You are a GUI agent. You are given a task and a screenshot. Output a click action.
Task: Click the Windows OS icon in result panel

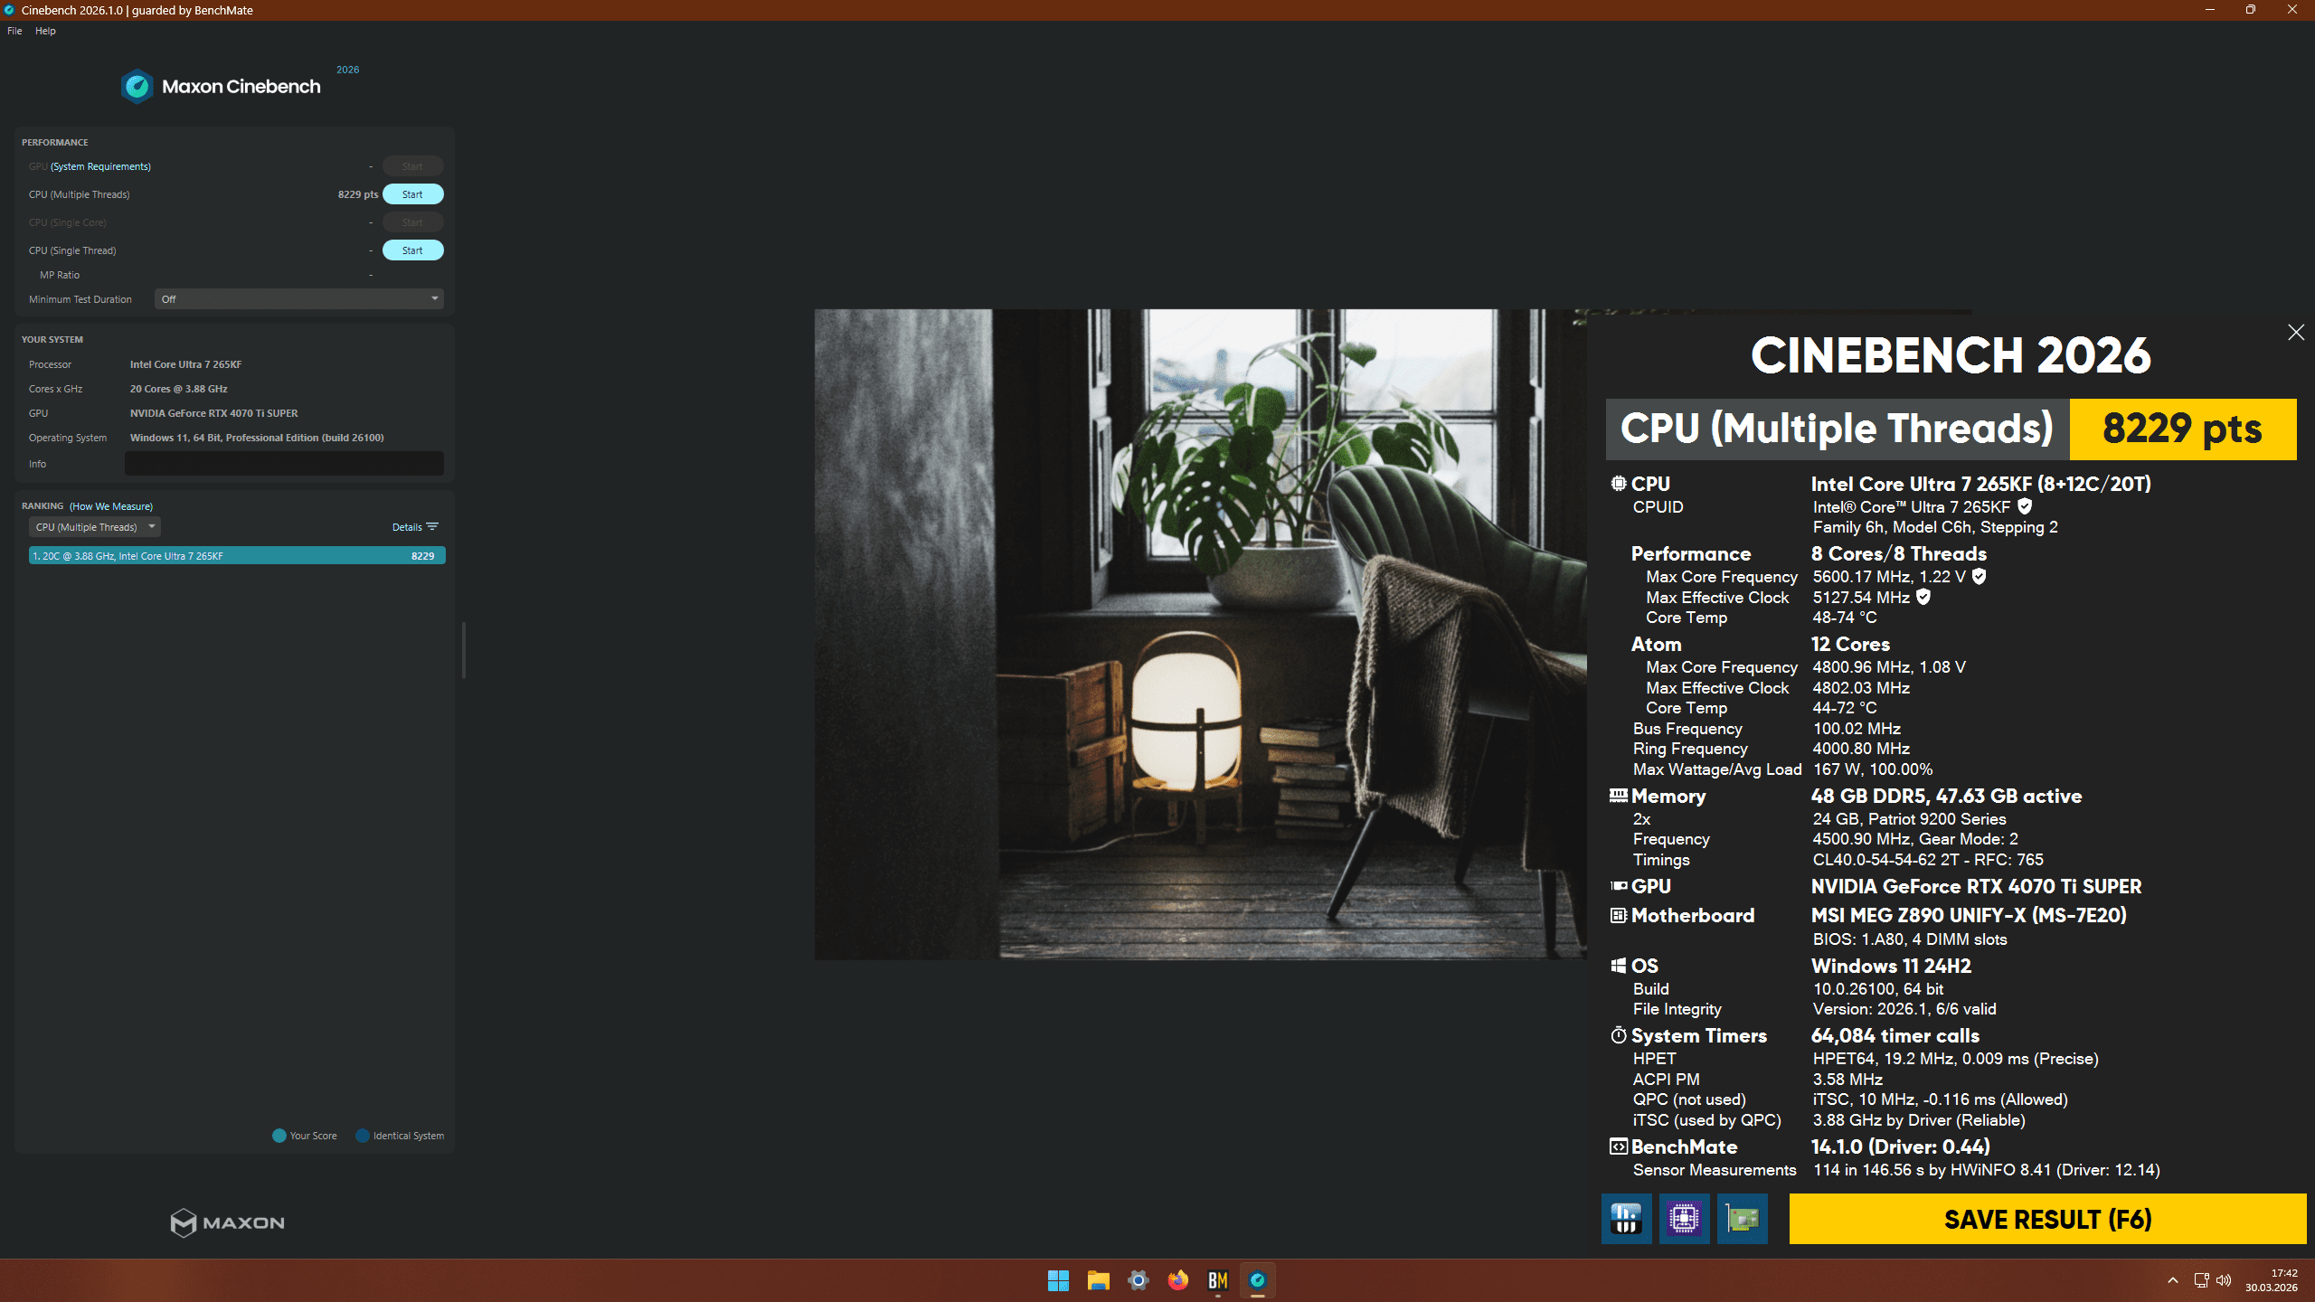[1619, 966]
